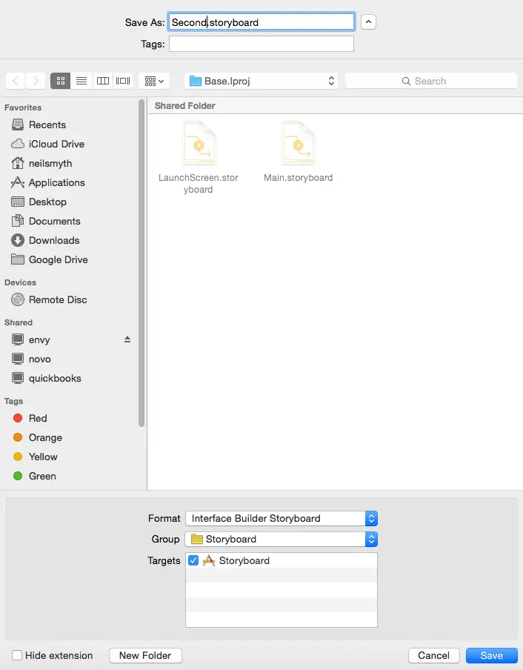Click the Shared Folder header label

click(x=185, y=105)
